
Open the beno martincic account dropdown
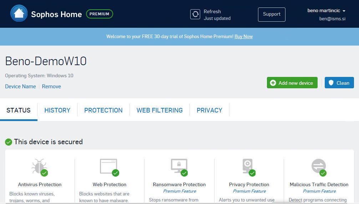(x=326, y=11)
